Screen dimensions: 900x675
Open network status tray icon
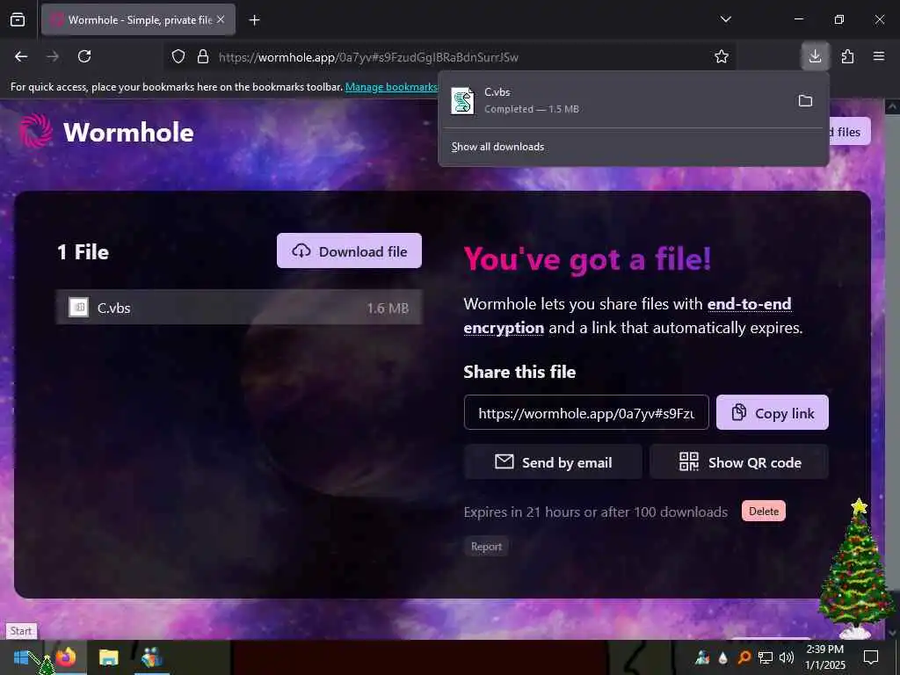coord(766,657)
